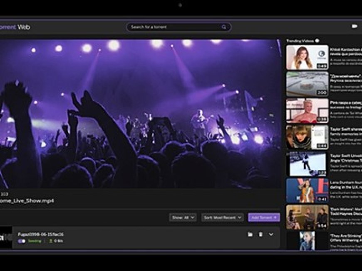Click the 'Search for a torrent' input field
362x271 pixels.
point(175,27)
